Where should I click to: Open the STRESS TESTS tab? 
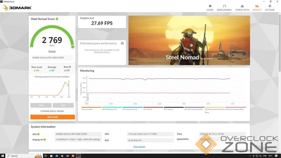pyautogui.click(x=242, y=8)
